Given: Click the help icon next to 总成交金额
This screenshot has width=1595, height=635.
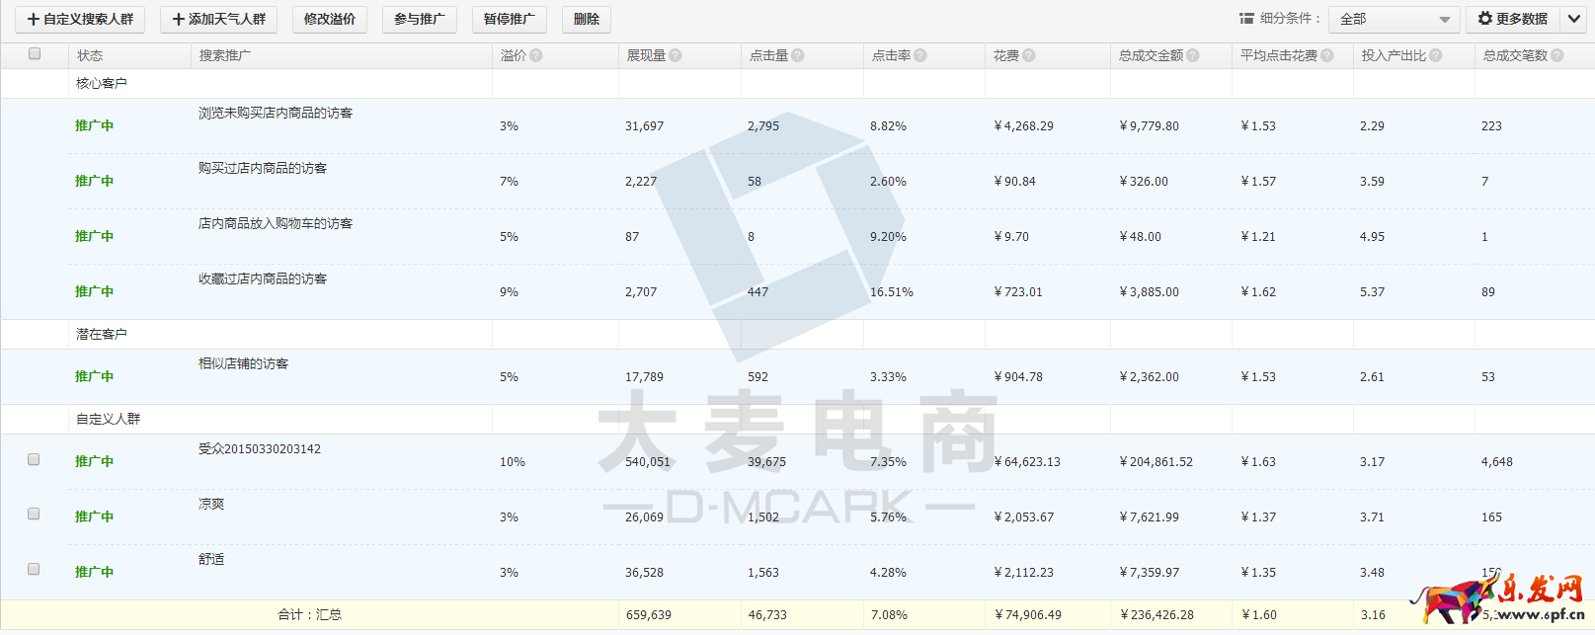Looking at the screenshot, I should point(1193,56).
